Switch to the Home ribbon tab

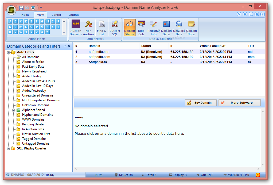[x=25, y=15]
